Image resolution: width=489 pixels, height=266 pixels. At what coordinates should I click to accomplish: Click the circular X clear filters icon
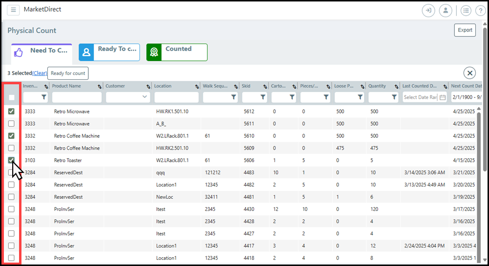tap(469, 73)
